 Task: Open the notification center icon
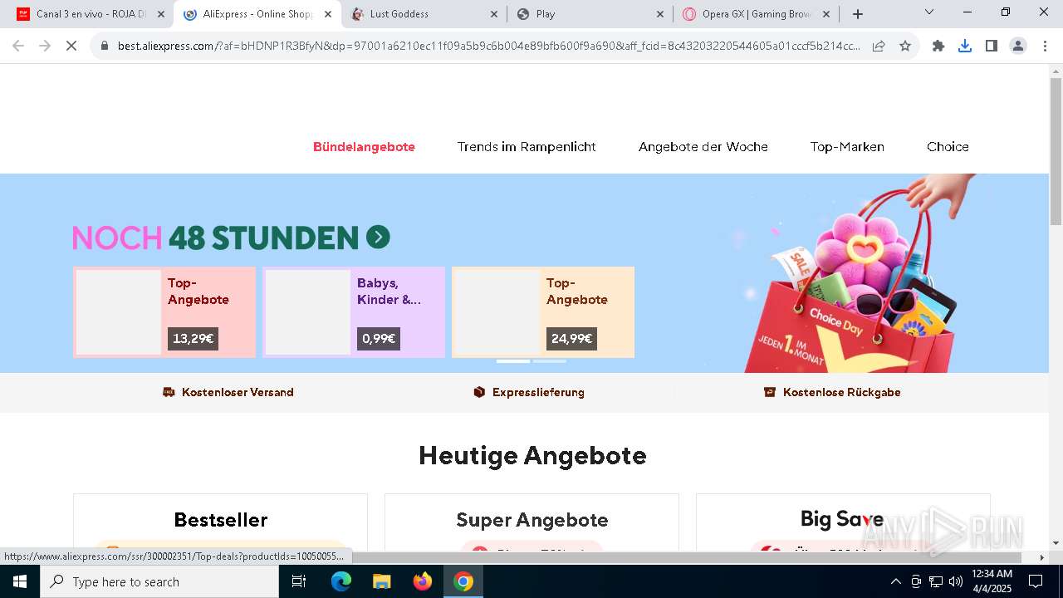(1036, 581)
